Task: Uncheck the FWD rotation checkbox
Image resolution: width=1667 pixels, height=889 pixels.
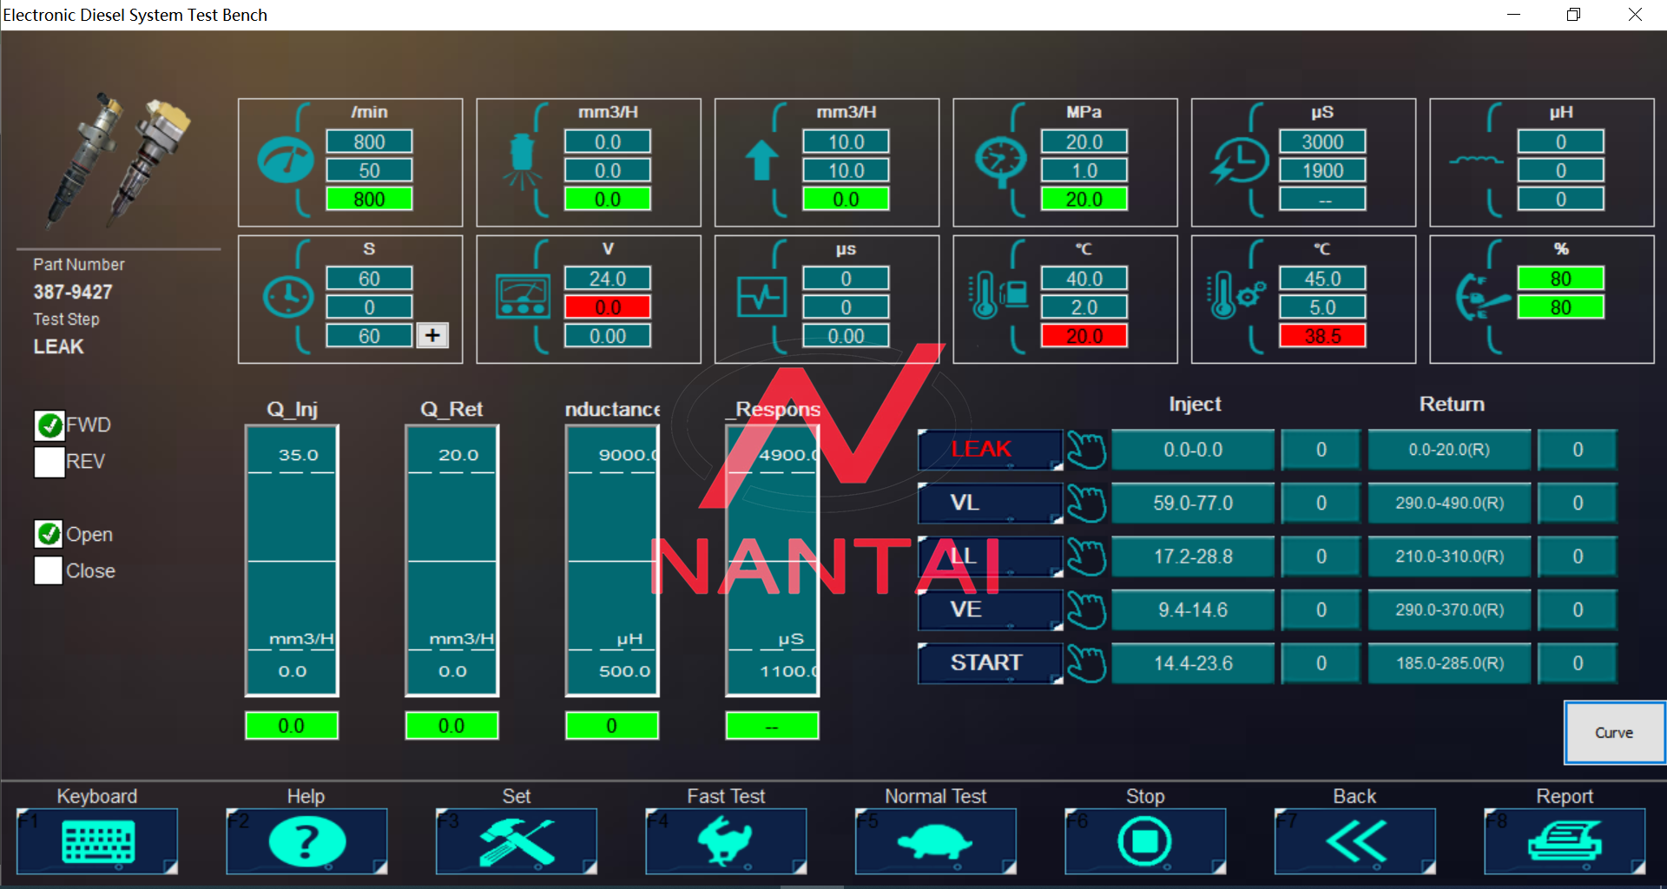Action: point(49,425)
